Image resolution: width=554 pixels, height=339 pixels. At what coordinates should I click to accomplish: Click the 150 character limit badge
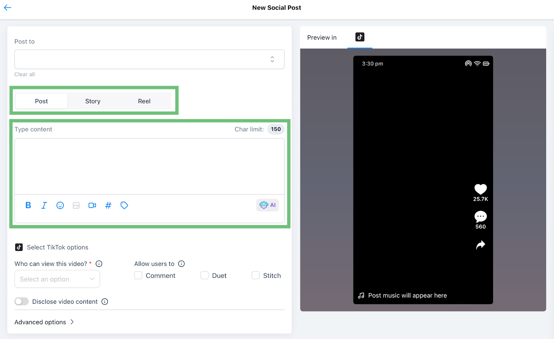[x=276, y=129]
